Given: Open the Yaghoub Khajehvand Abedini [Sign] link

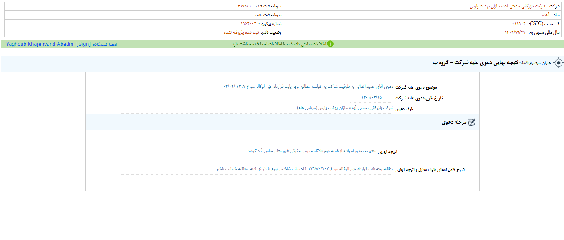Looking at the screenshot, I should [x=48, y=44].
